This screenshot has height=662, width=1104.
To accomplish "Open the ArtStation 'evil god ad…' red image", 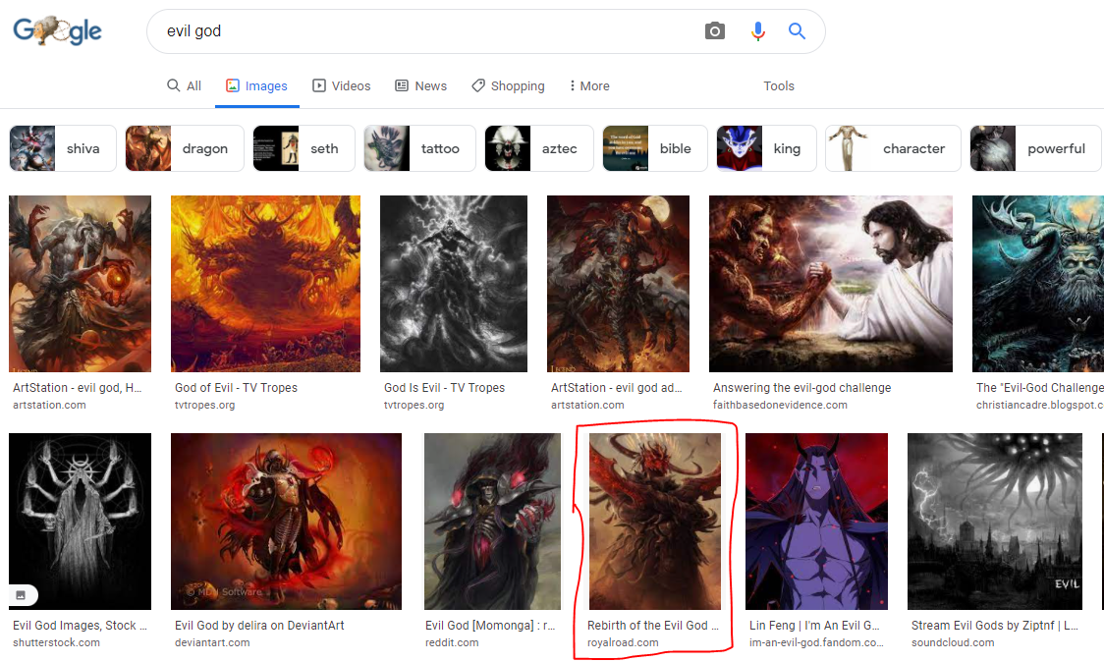I will 618,284.
